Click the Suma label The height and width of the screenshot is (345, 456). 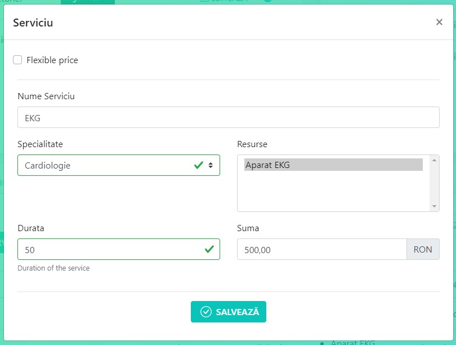click(x=248, y=228)
